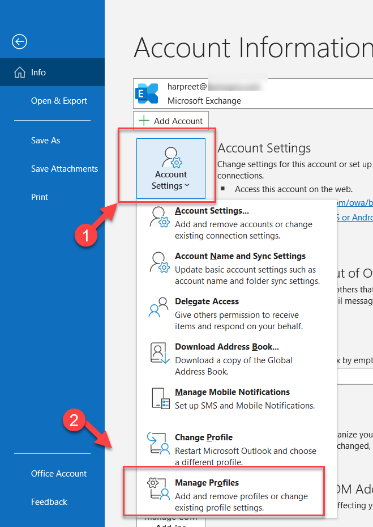Click the Manage Profiles gear-person icon
The height and width of the screenshot is (527, 373).
click(158, 488)
